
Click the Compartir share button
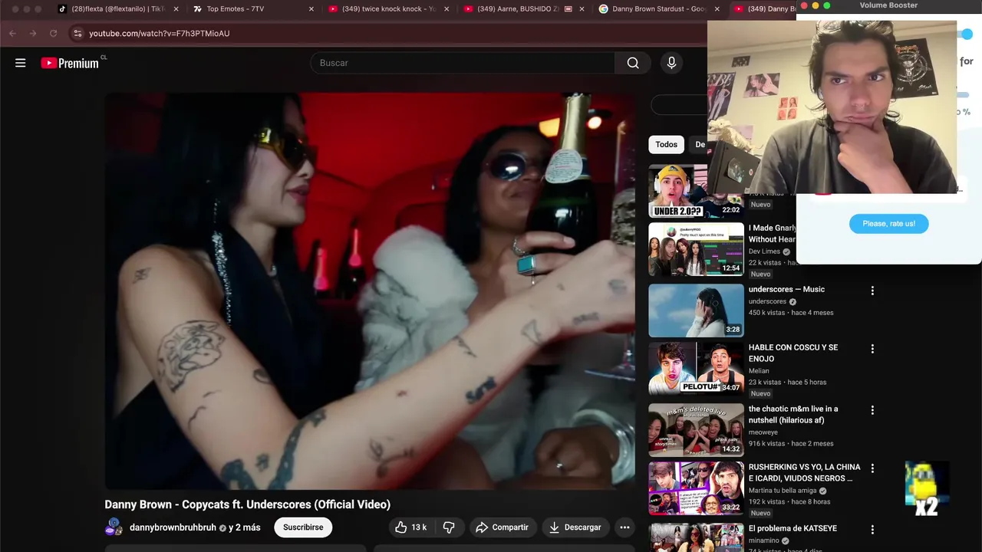click(x=502, y=527)
